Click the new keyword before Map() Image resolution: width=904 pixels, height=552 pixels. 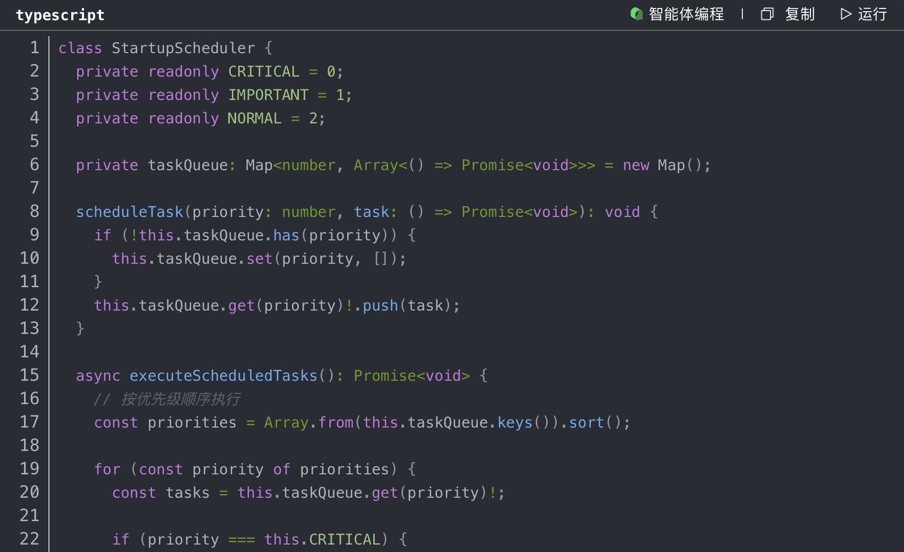(636, 165)
